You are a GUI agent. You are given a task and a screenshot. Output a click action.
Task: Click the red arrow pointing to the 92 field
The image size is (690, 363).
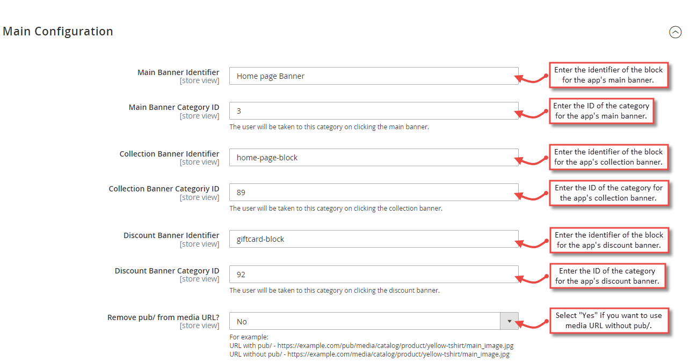(x=532, y=277)
